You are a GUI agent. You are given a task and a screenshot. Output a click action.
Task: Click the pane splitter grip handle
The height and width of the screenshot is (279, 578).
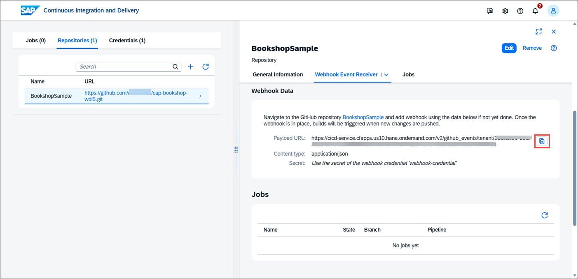(x=236, y=150)
